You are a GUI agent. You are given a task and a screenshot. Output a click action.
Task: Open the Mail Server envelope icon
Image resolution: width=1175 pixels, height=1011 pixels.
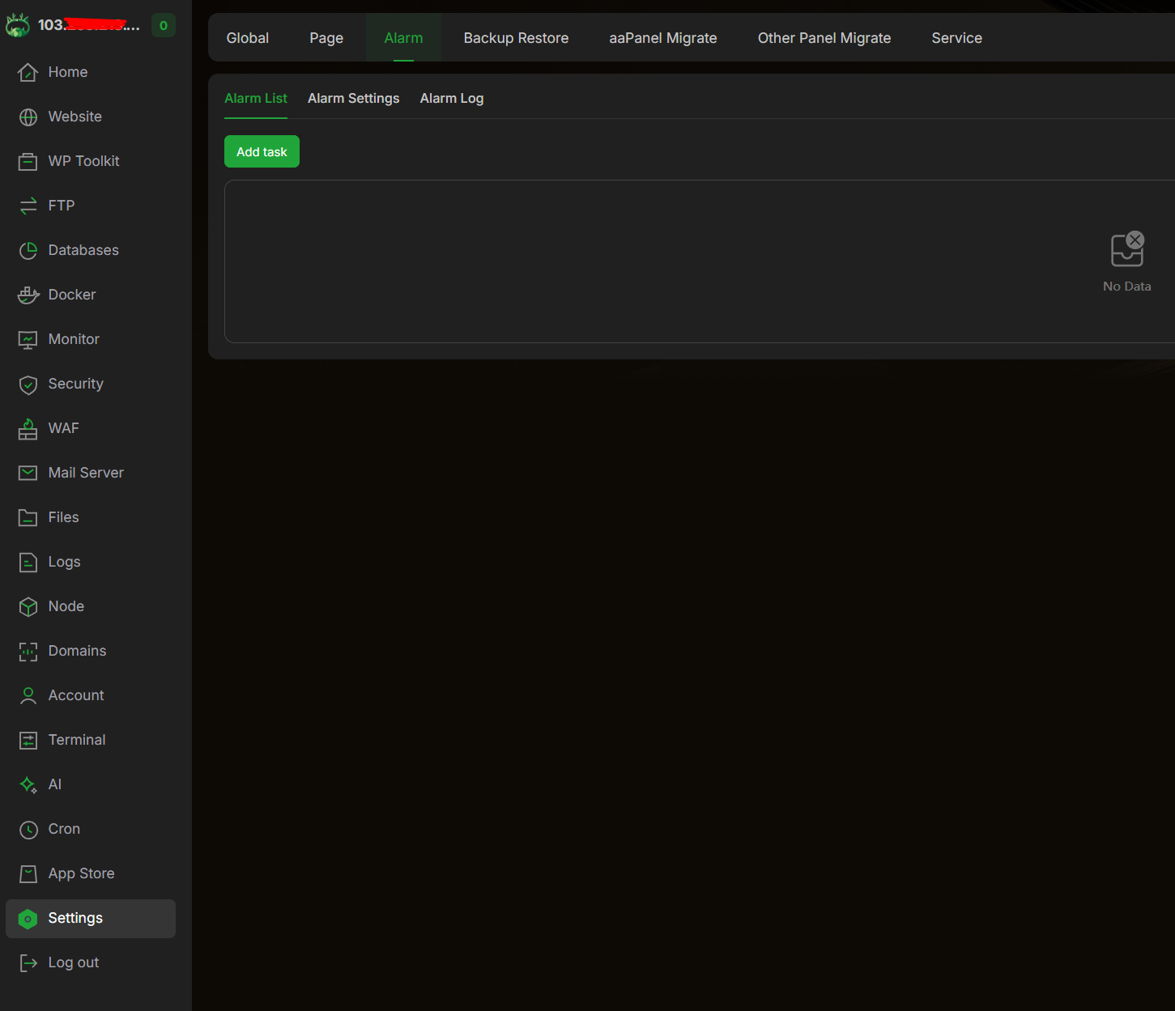28,473
